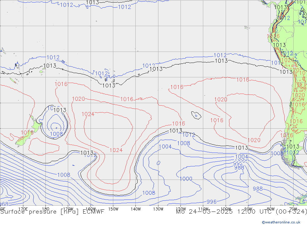Click the blue 1000 isobar label

pos(186,179)
